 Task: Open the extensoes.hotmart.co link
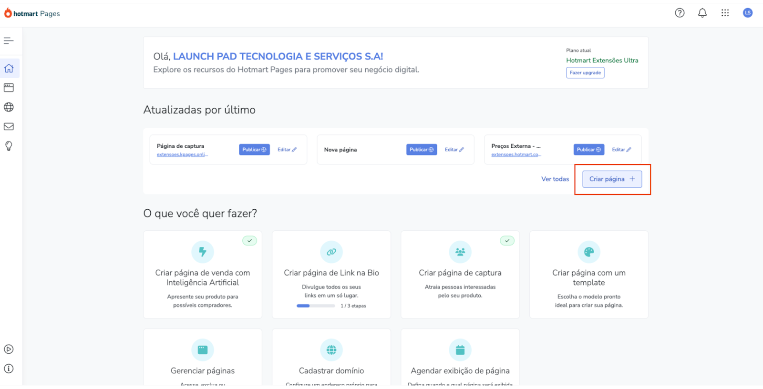[x=516, y=154]
